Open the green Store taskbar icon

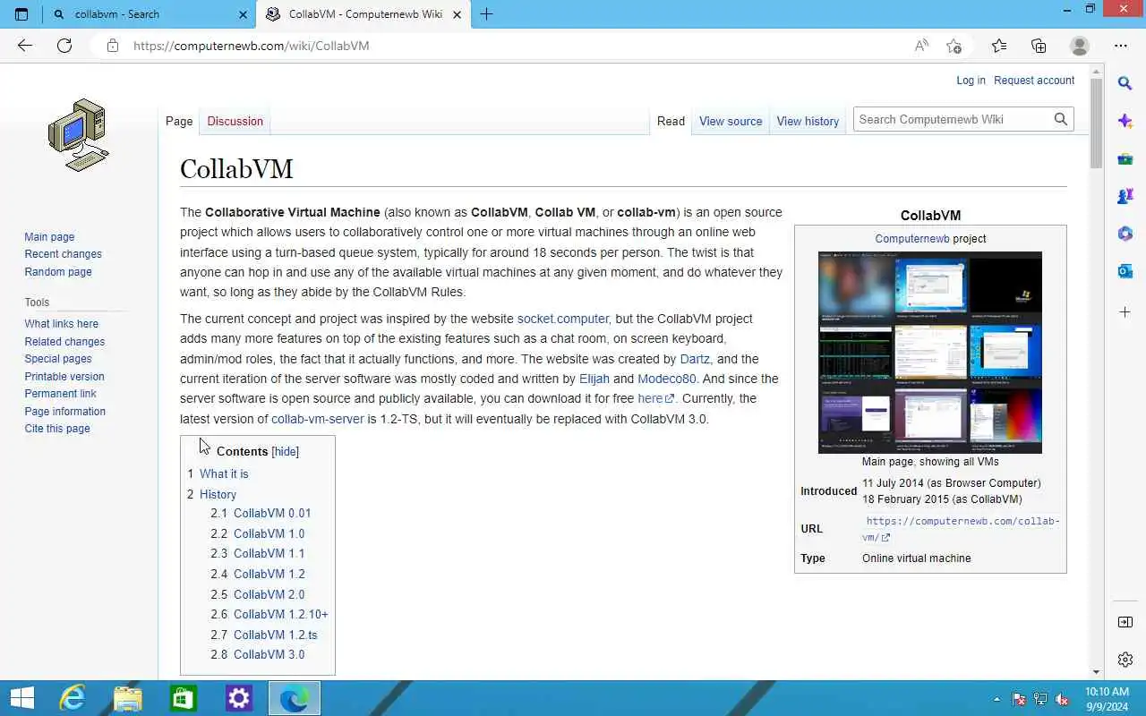click(184, 698)
